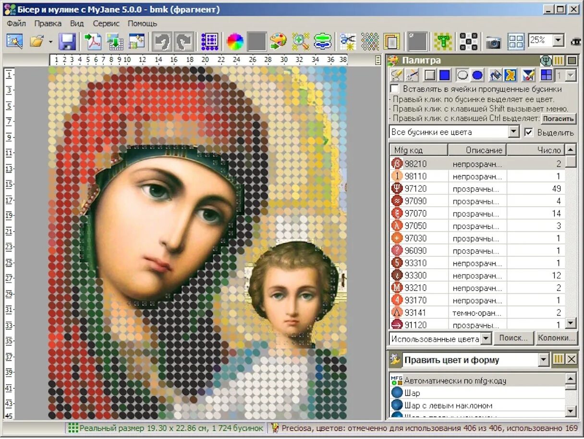Select the 97120 bead color swatch

coord(397,189)
